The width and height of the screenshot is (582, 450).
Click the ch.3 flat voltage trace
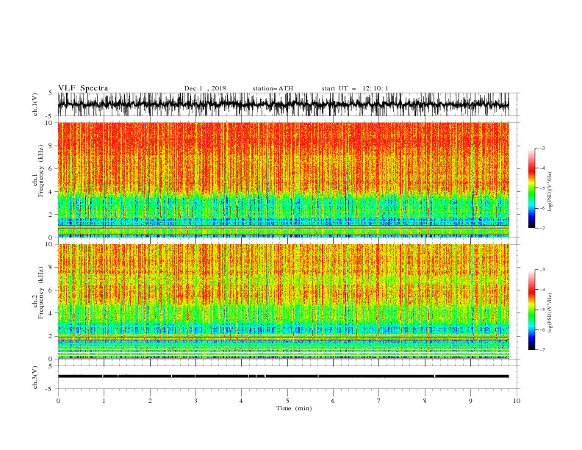(x=283, y=376)
